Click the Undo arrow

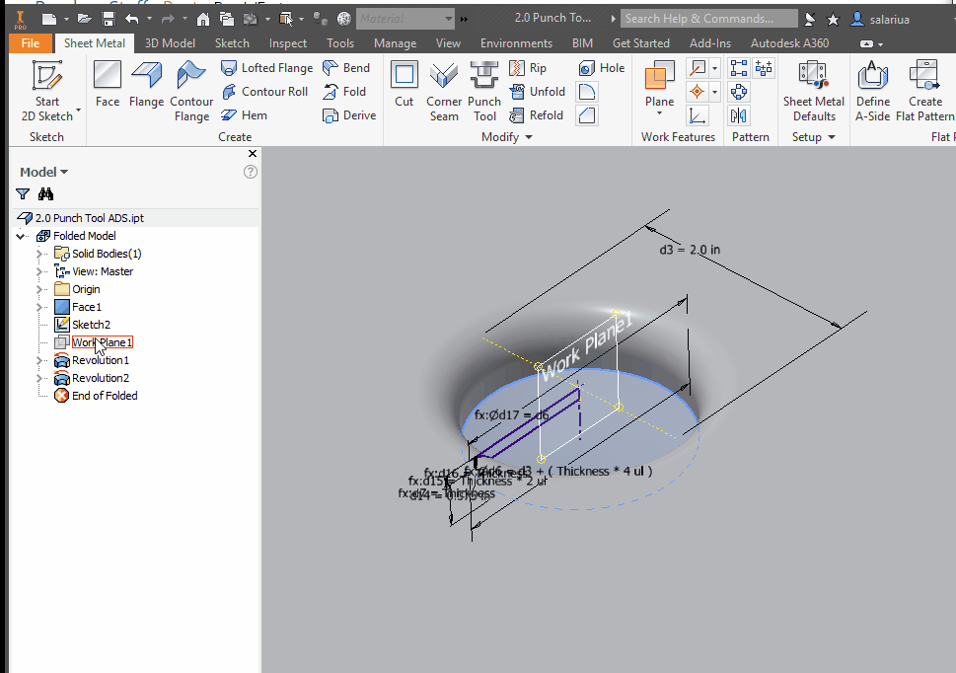coord(131,19)
